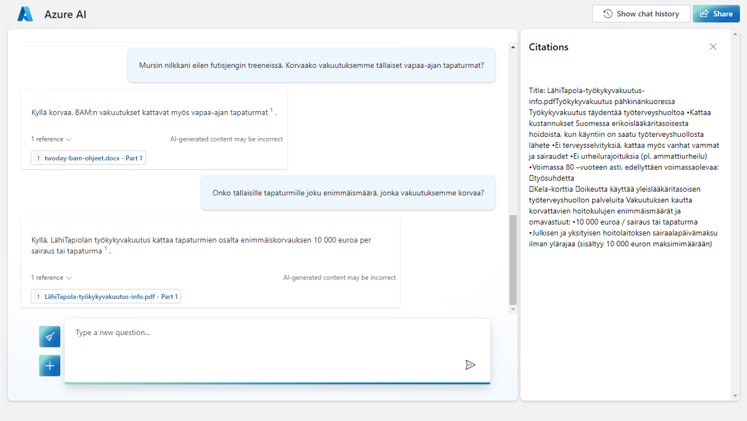747x421 pixels.
Task: Collapse the 1 reference list under BAM answer
Action: (51, 139)
